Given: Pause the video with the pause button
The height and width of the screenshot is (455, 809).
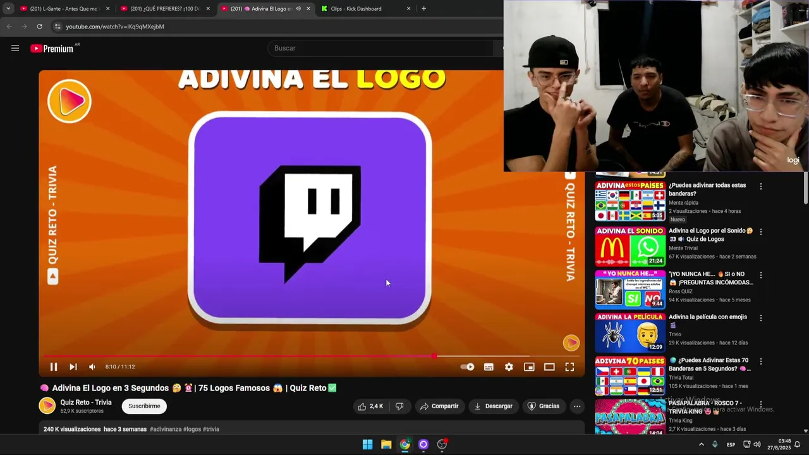Looking at the screenshot, I should point(54,367).
